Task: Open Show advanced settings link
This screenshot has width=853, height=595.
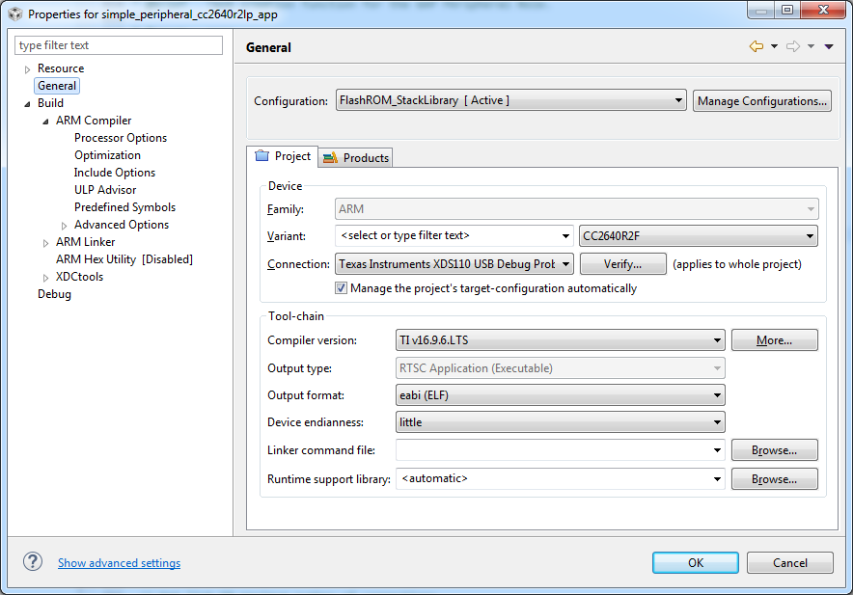Action: coord(119,563)
